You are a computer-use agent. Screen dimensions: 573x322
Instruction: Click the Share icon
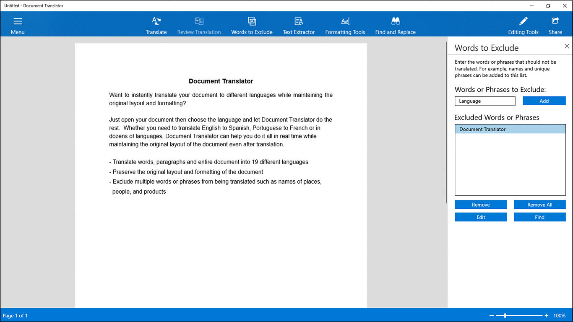555,24
